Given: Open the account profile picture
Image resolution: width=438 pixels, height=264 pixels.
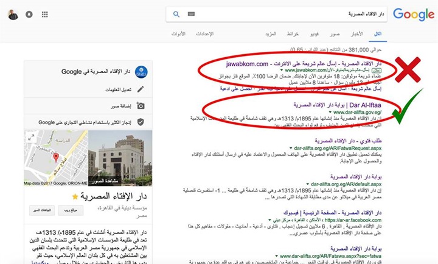Looking at the screenshot, I should [13, 15].
